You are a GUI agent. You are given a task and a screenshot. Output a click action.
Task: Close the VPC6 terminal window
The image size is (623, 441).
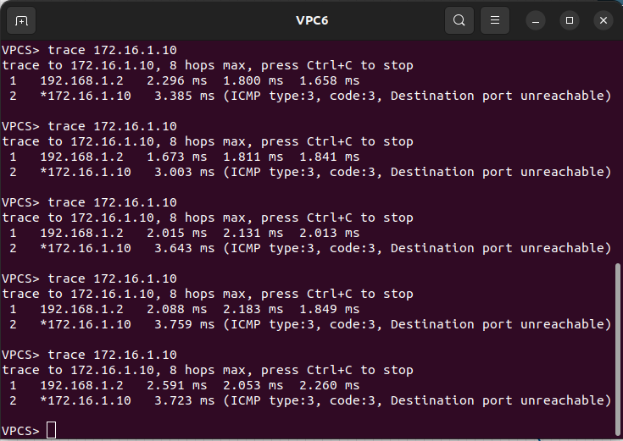[x=604, y=20]
